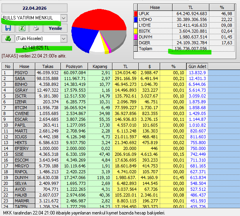Click the Hisse header in legend table

coord(155,7)
